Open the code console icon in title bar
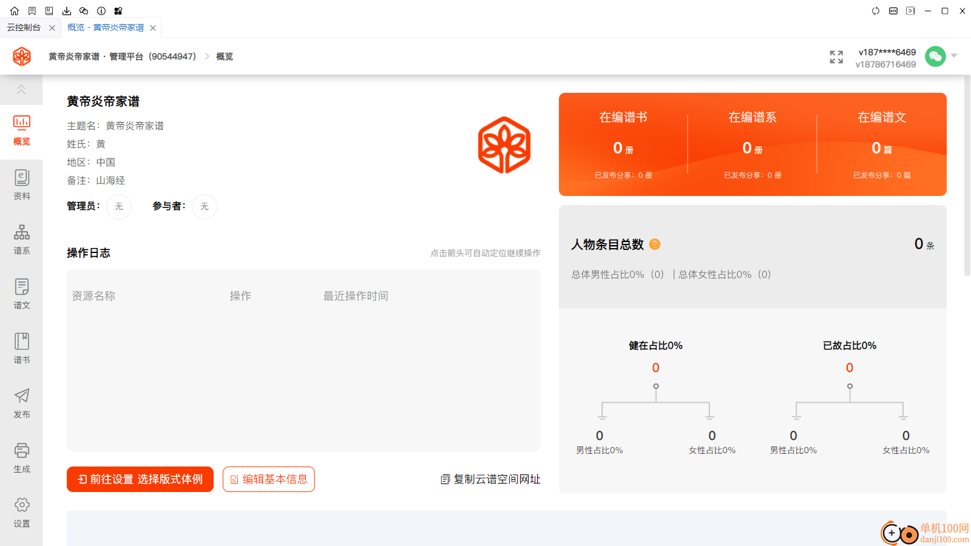 (893, 11)
